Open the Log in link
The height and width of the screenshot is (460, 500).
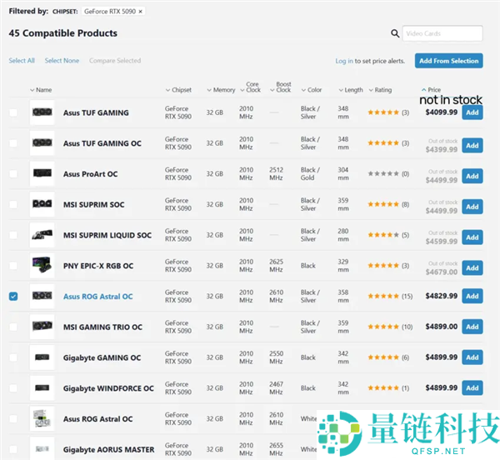(344, 61)
